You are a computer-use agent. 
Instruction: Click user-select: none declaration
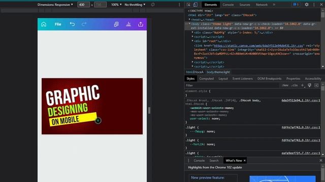(x=205, y=119)
